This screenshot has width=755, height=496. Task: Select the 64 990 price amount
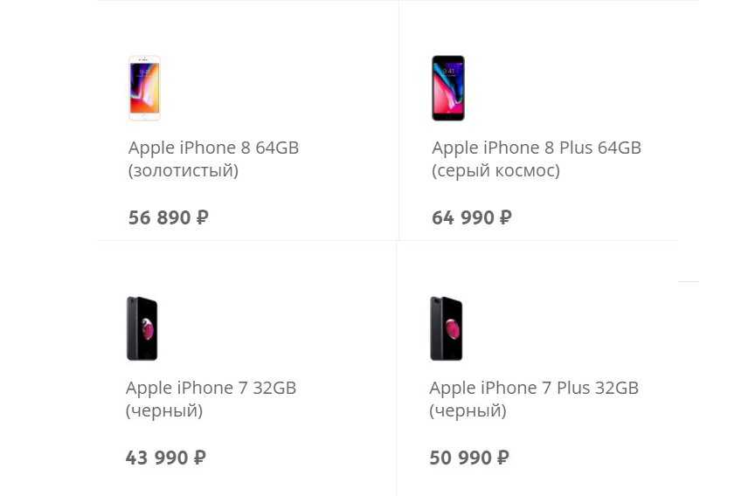click(463, 217)
